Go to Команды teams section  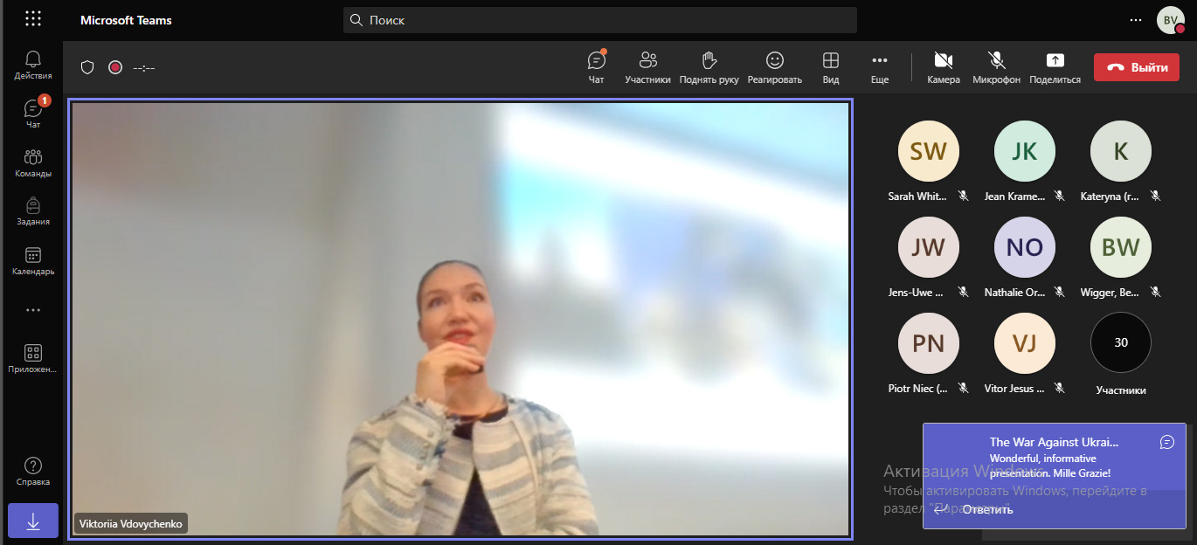33,162
